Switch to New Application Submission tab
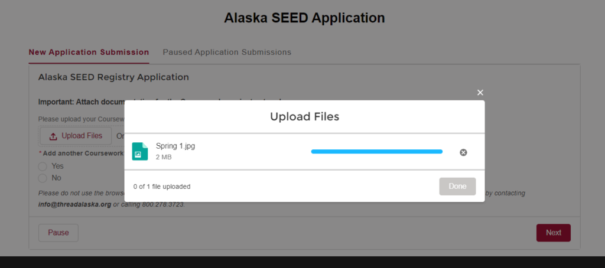The image size is (605, 268). [x=89, y=52]
